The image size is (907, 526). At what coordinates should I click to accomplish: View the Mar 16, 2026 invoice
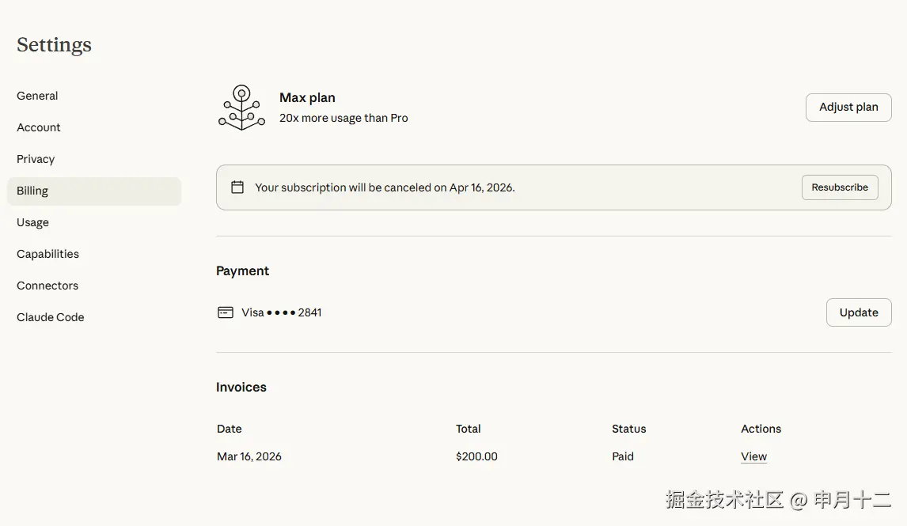(753, 456)
